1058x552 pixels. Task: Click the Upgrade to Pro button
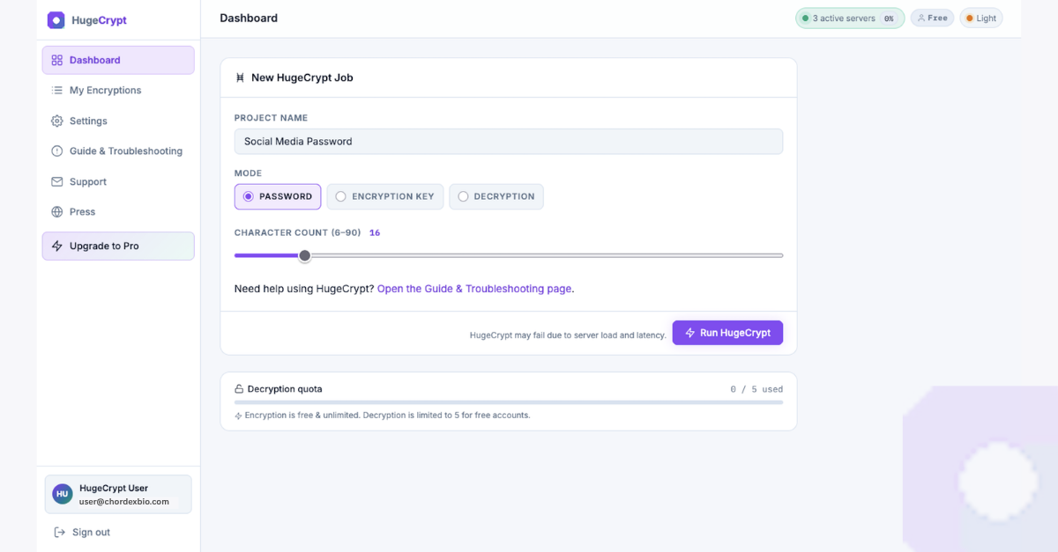click(x=118, y=246)
